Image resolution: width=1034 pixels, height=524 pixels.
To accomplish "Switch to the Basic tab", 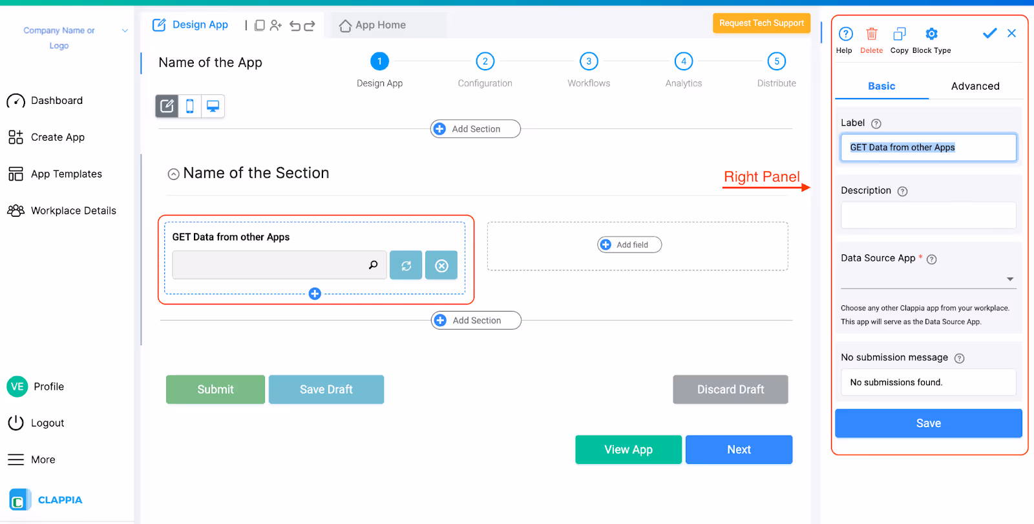I will pos(881,86).
